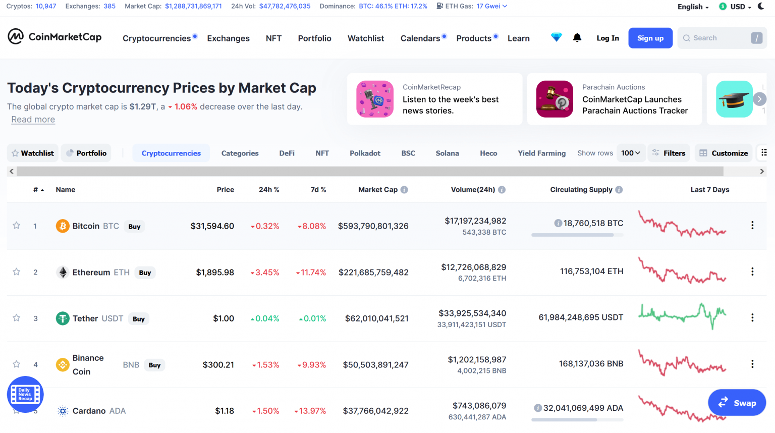Click the CoinMarketCap logo

[x=54, y=37]
